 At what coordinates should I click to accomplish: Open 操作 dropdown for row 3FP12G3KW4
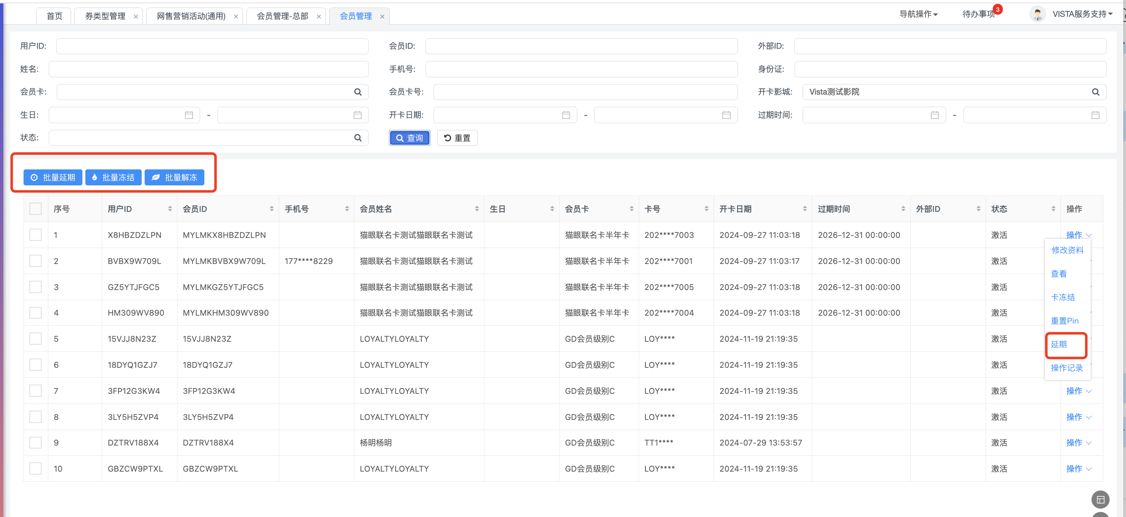pyautogui.click(x=1078, y=391)
